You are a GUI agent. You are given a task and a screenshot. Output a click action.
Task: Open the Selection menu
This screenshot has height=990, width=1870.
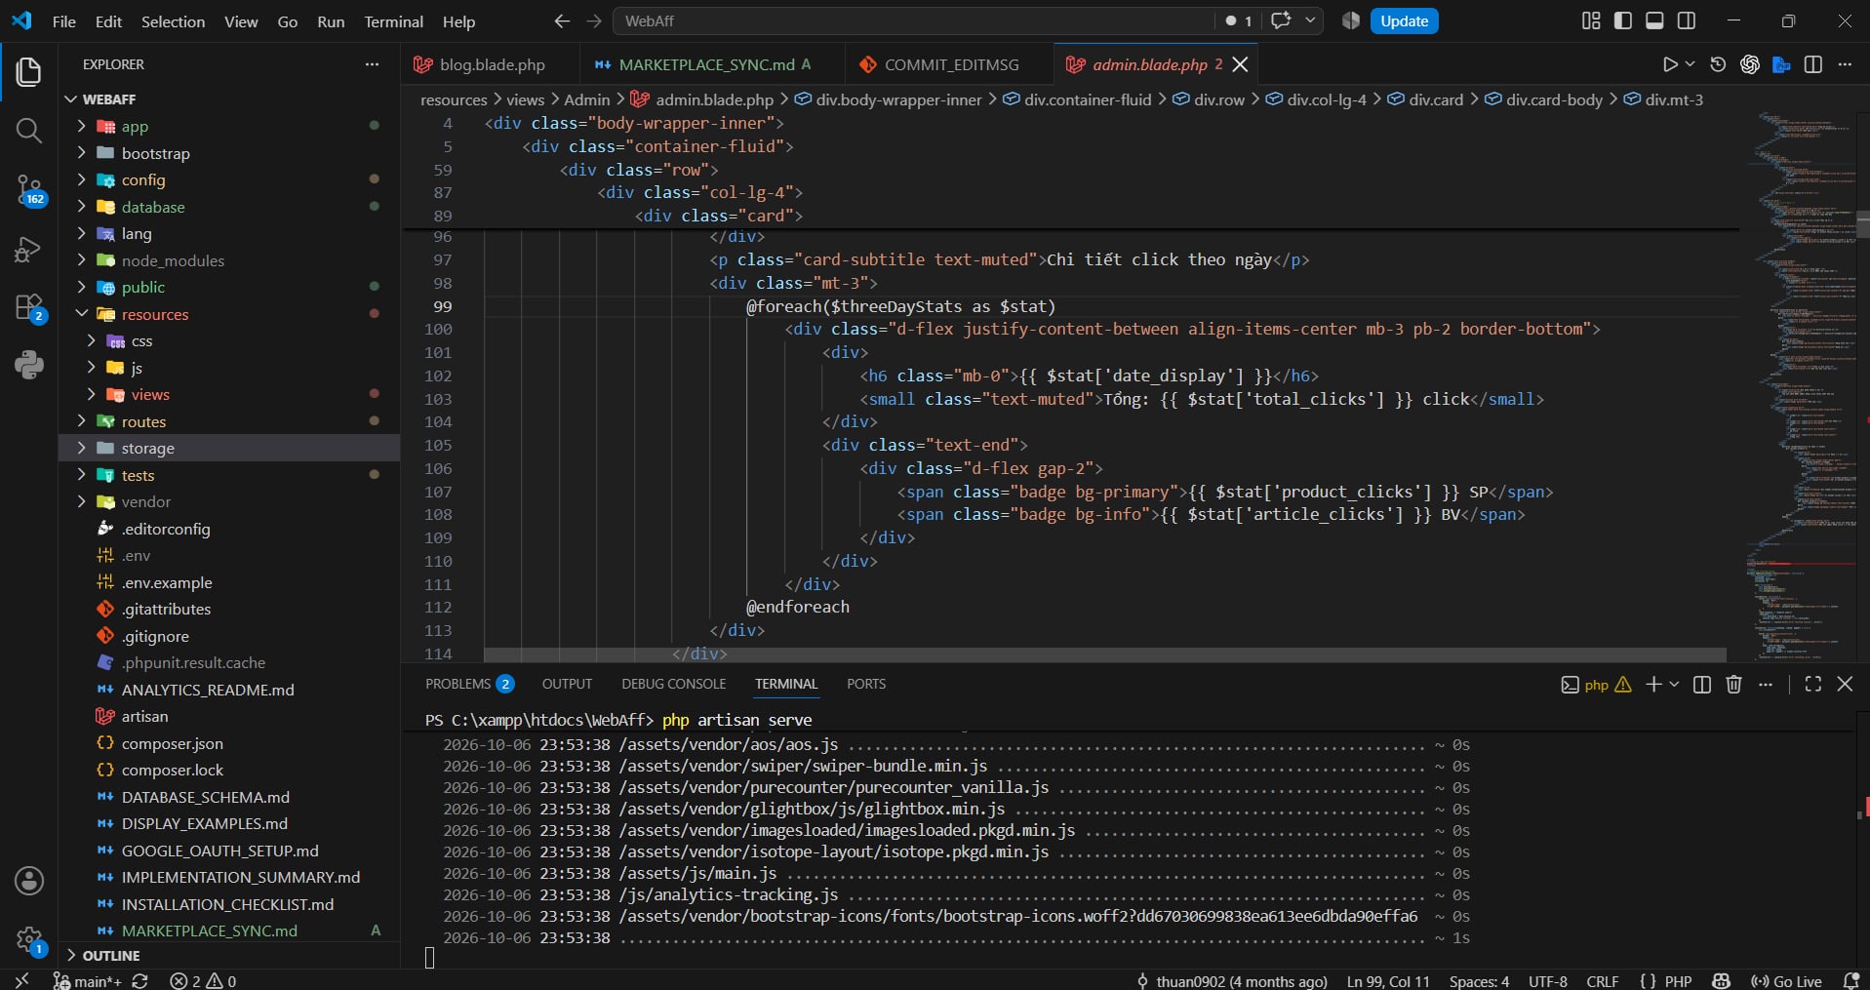173,20
